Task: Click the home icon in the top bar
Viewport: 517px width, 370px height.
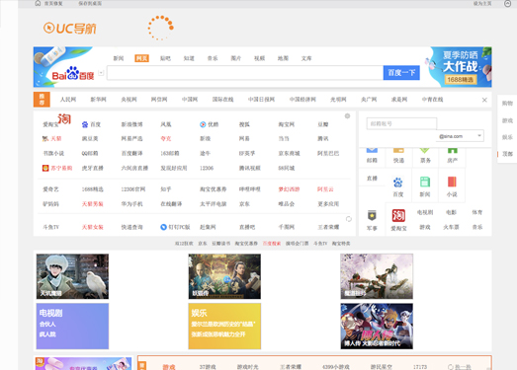Action: (38, 3)
